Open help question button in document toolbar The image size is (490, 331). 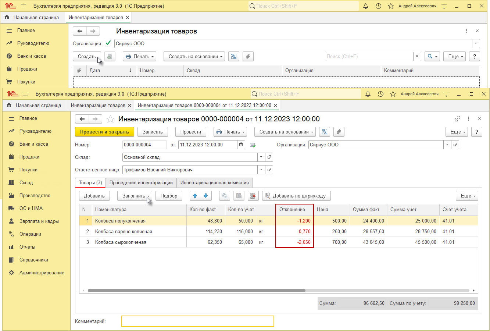(477, 132)
